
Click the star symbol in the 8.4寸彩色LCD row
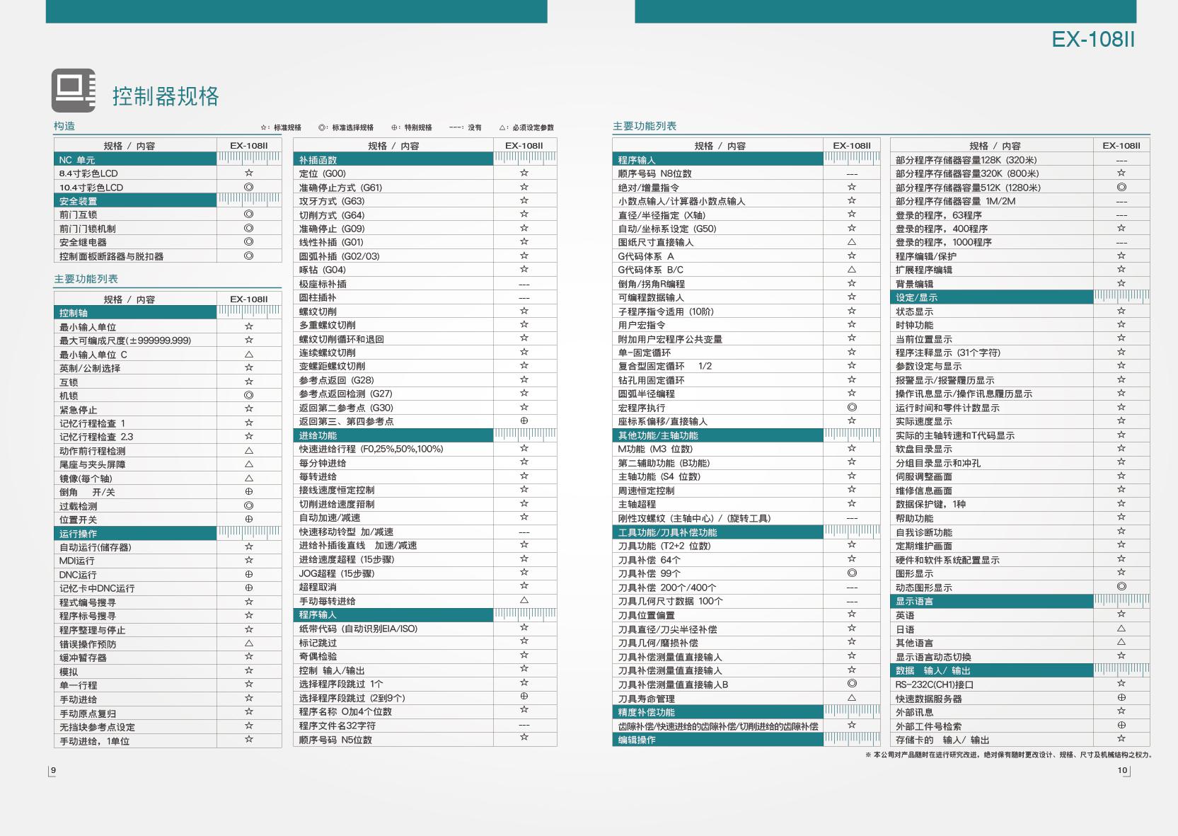248,173
